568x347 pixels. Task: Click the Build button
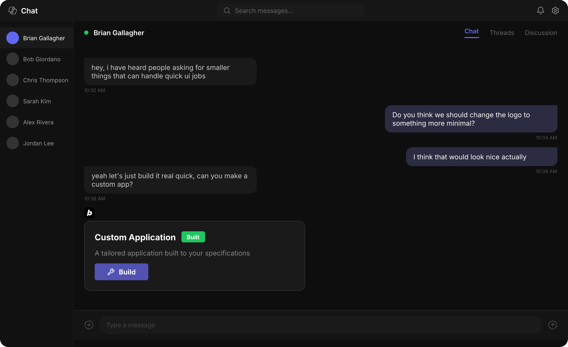(121, 272)
